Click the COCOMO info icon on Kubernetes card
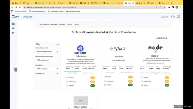Screen dimensions: 193x109 pos(95,67)
